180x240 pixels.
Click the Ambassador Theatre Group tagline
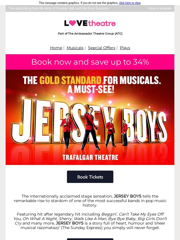(90, 33)
